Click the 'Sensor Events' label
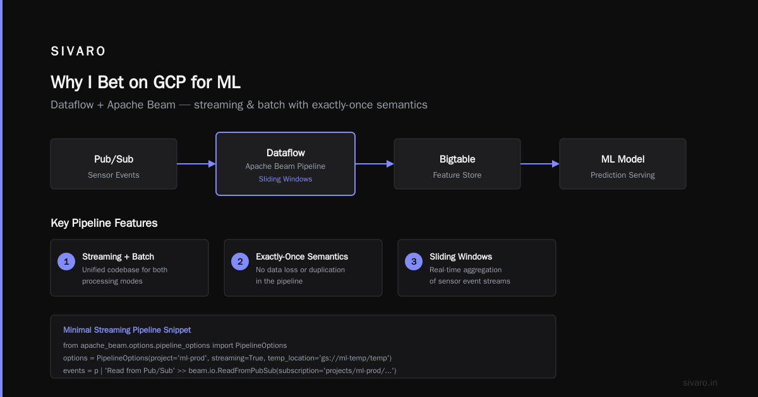758x397 pixels. [114, 175]
